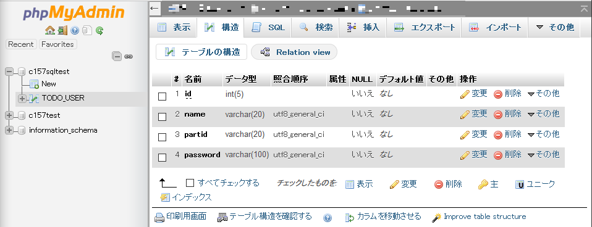Click the phpMyAdmin home icon

coord(49,30)
